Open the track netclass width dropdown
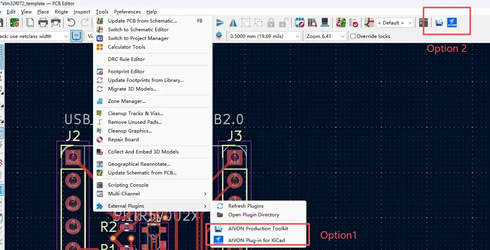Screen dimensions: 490x250 point(34,36)
